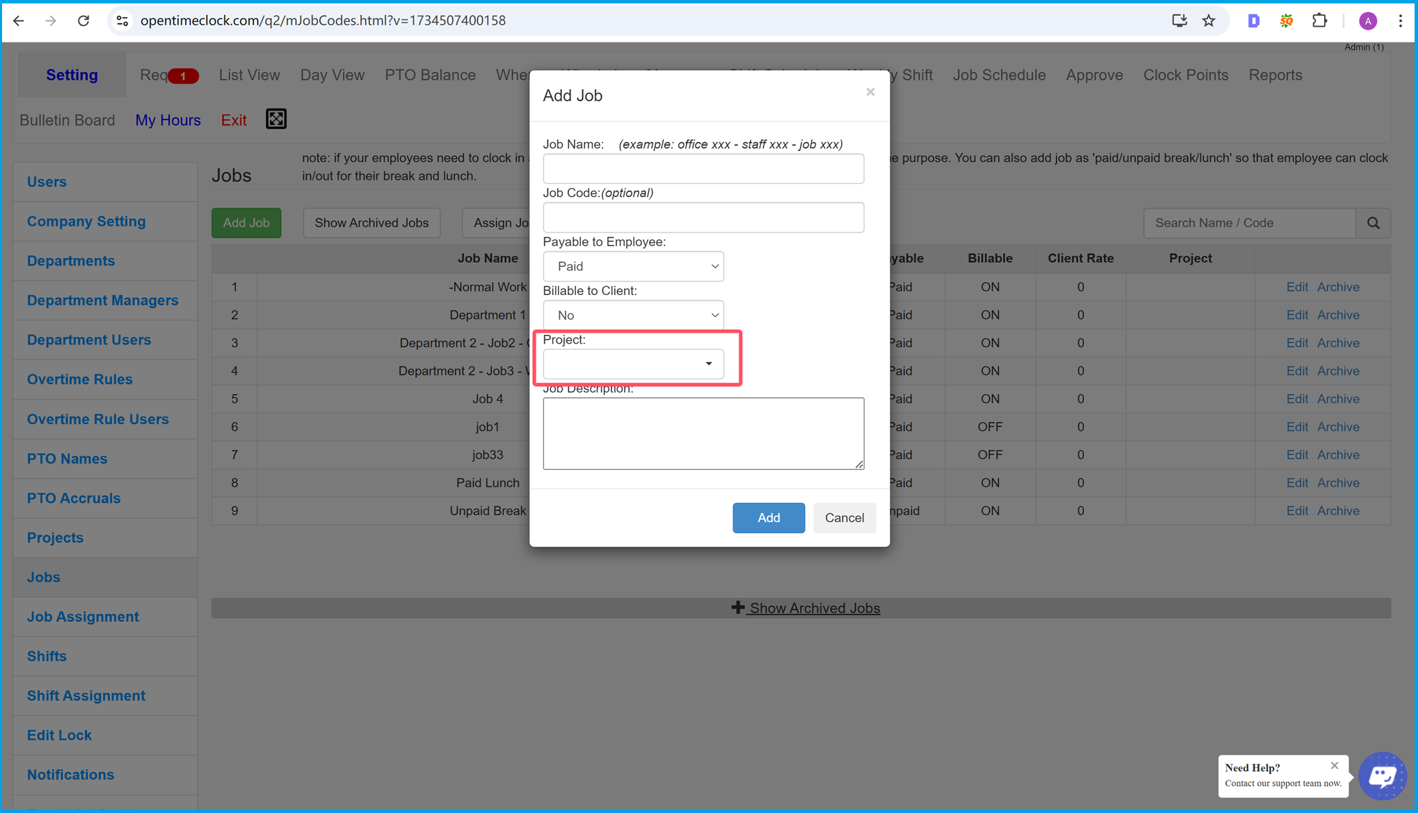Click the Notifications icon in sidebar

click(70, 774)
